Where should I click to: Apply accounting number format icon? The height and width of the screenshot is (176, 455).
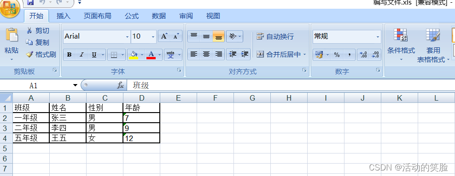320,55
